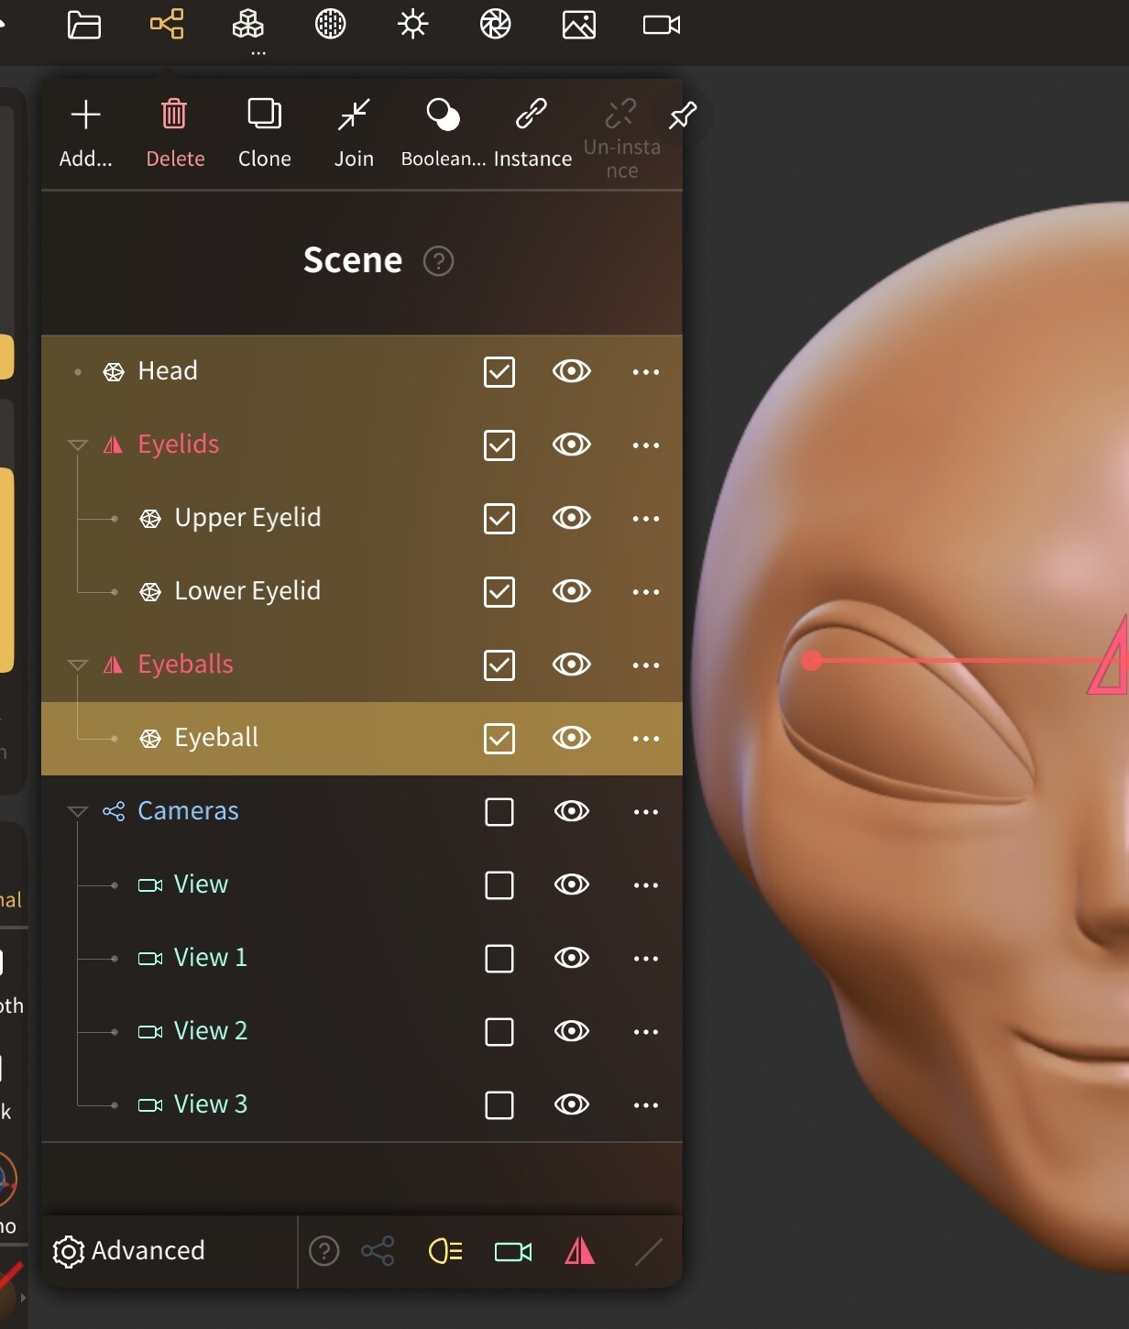
Task: Open more options for Eyeball
Action: (x=646, y=739)
